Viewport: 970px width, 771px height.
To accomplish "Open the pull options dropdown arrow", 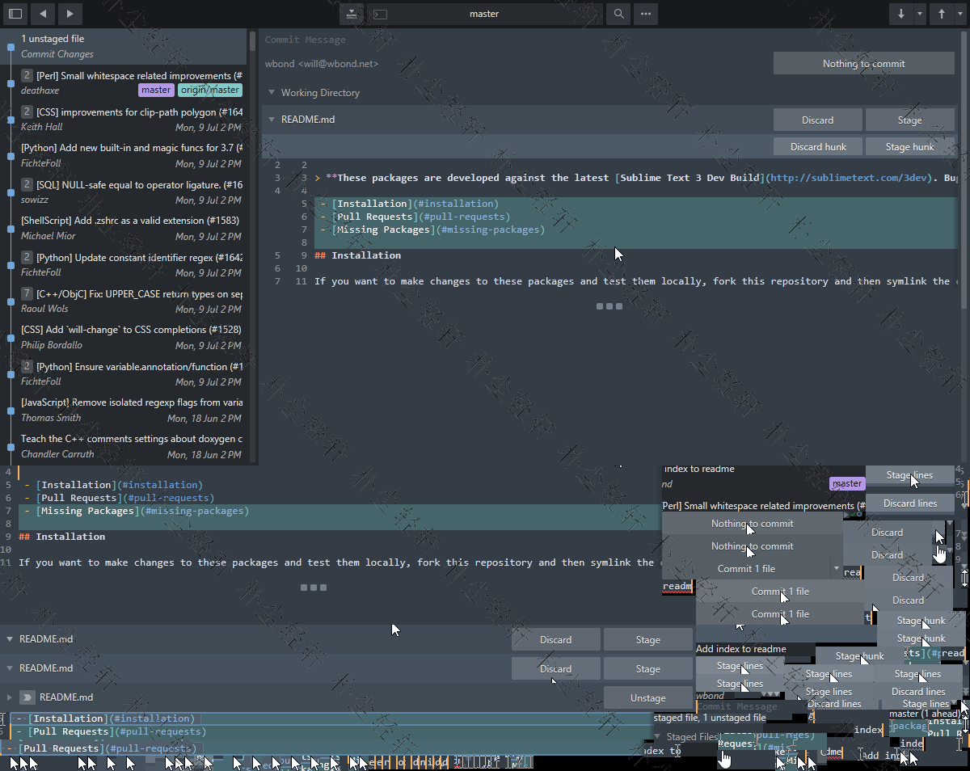I will (920, 14).
